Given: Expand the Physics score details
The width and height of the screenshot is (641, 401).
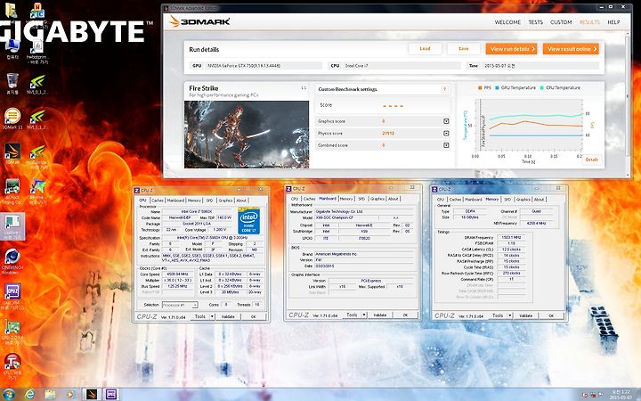Looking at the screenshot, I should (446, 133).
